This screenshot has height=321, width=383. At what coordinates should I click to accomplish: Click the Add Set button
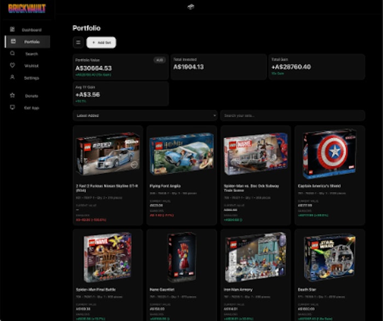101,43
